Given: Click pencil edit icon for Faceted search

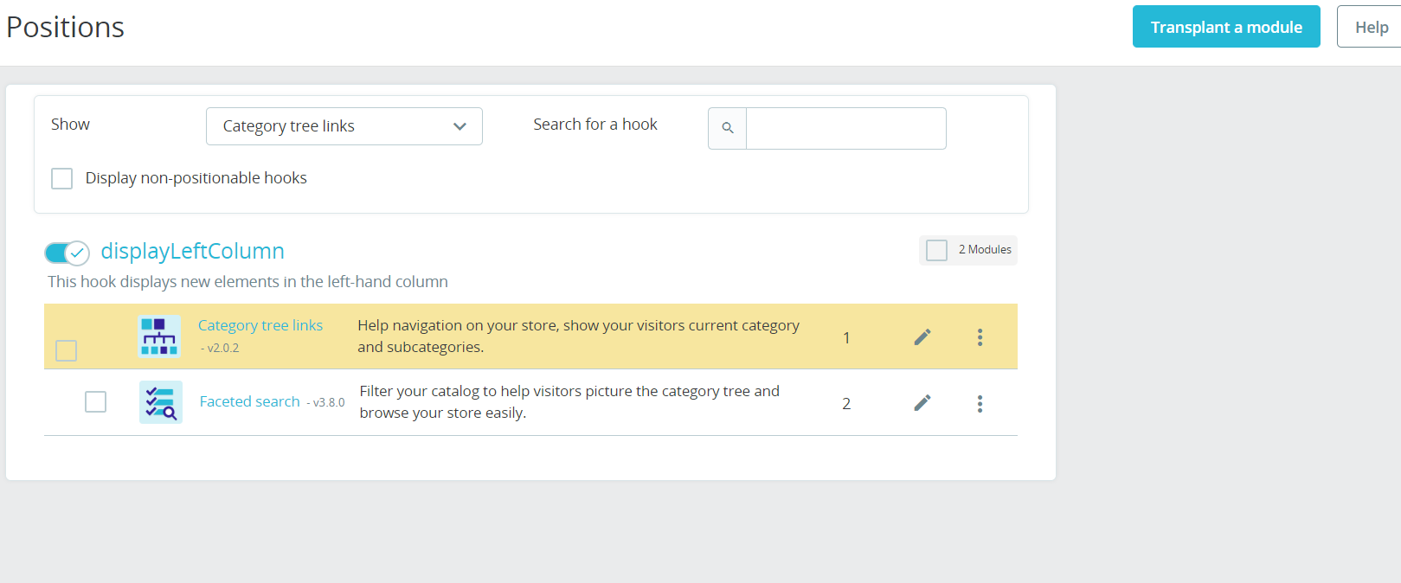Looking at the screenshot, I should point(922,403).
